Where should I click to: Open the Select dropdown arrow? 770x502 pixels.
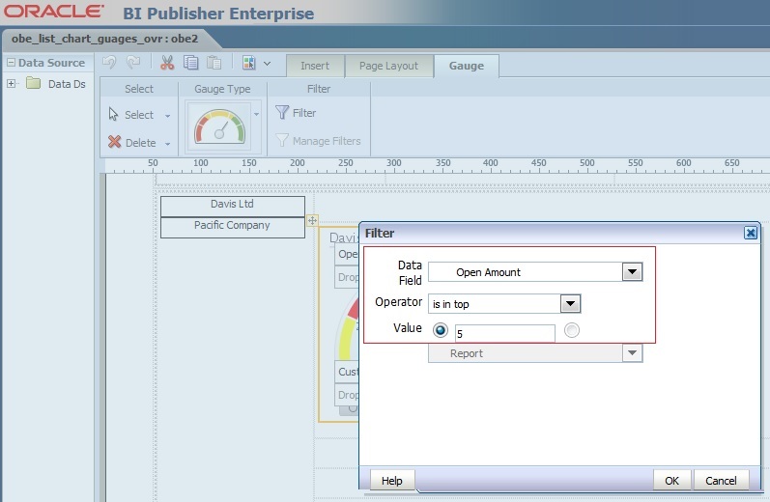[x=167, y=116]
